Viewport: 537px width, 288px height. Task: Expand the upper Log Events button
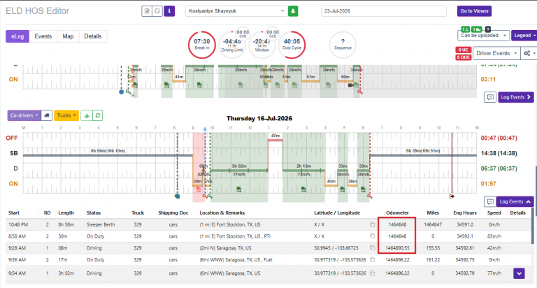click(x=515, y=97)
